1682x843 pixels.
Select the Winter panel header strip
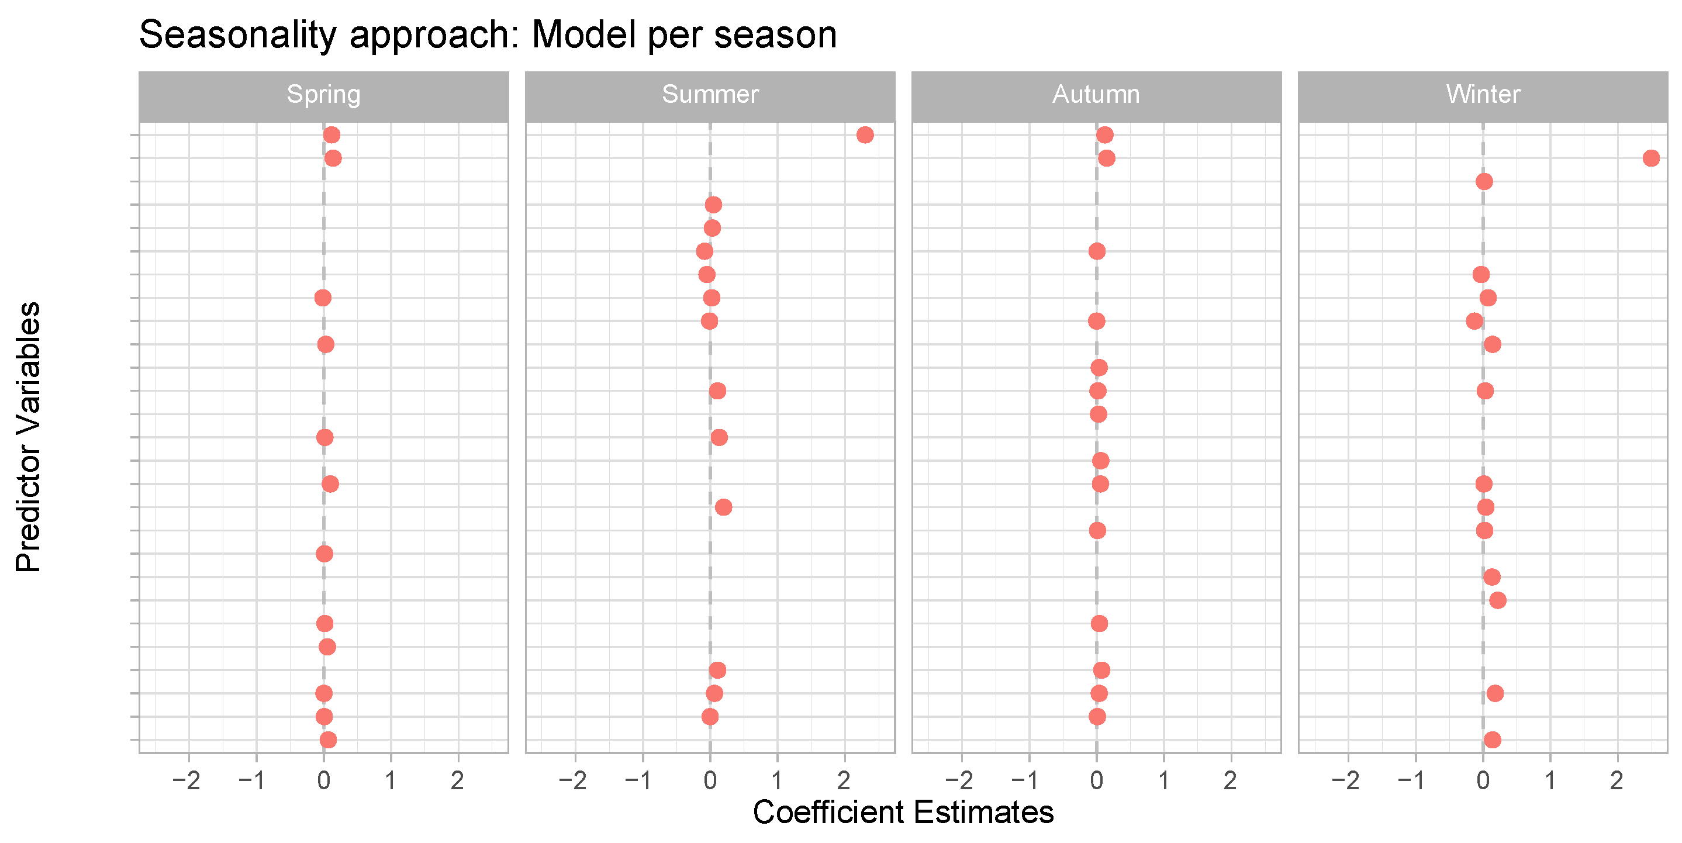pyautogui.click(x=1483, y=95)
